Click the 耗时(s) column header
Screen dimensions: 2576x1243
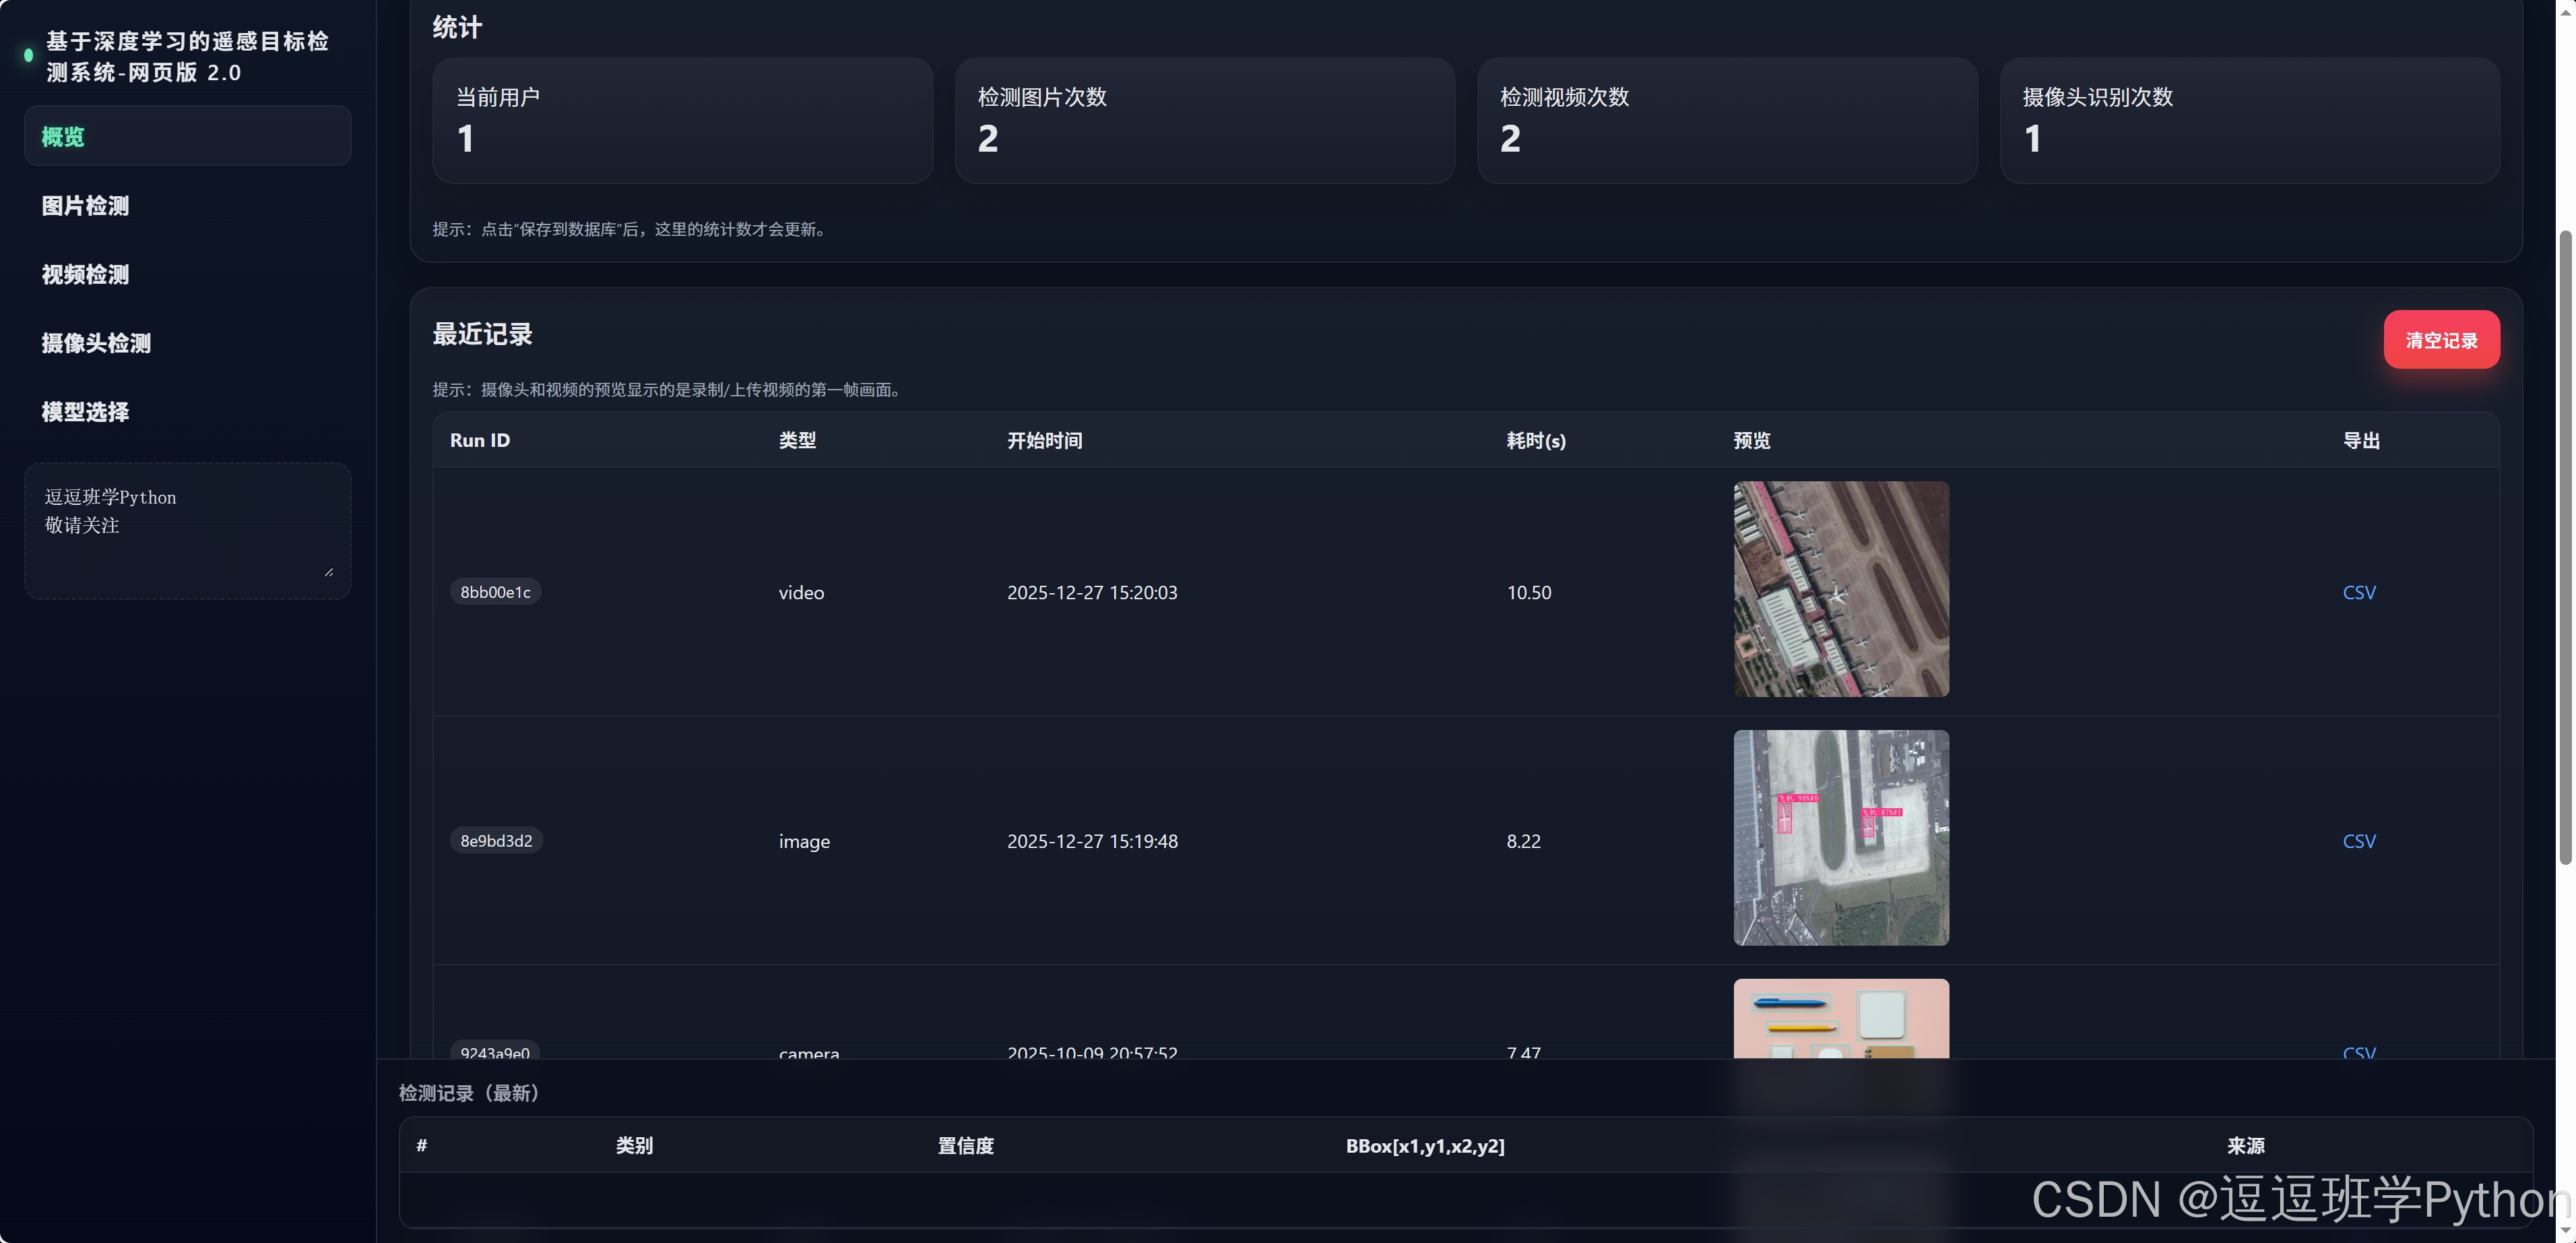click(x=1536, y=440)
